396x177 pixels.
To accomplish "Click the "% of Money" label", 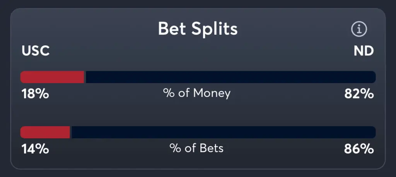I will (197, 93).
